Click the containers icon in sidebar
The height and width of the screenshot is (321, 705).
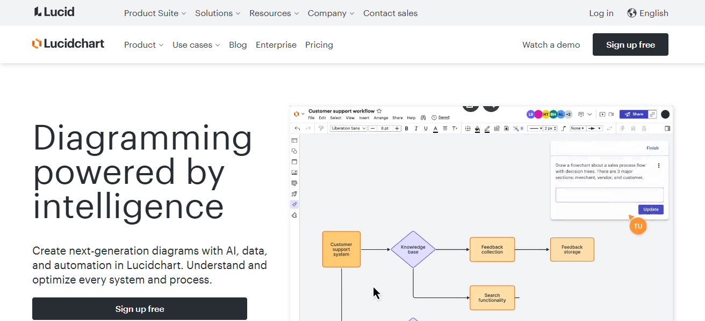(294, 162)
